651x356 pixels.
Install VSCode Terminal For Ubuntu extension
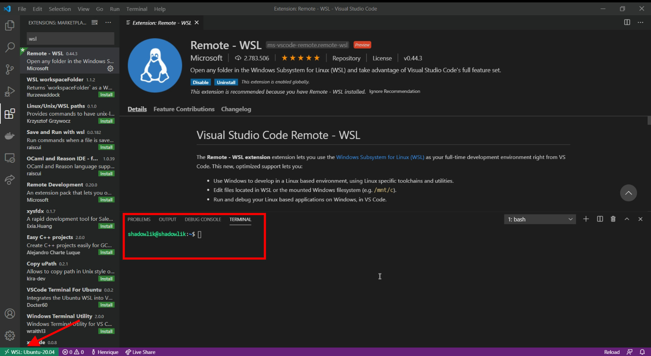pyautogui.click(x=106, y=305)
